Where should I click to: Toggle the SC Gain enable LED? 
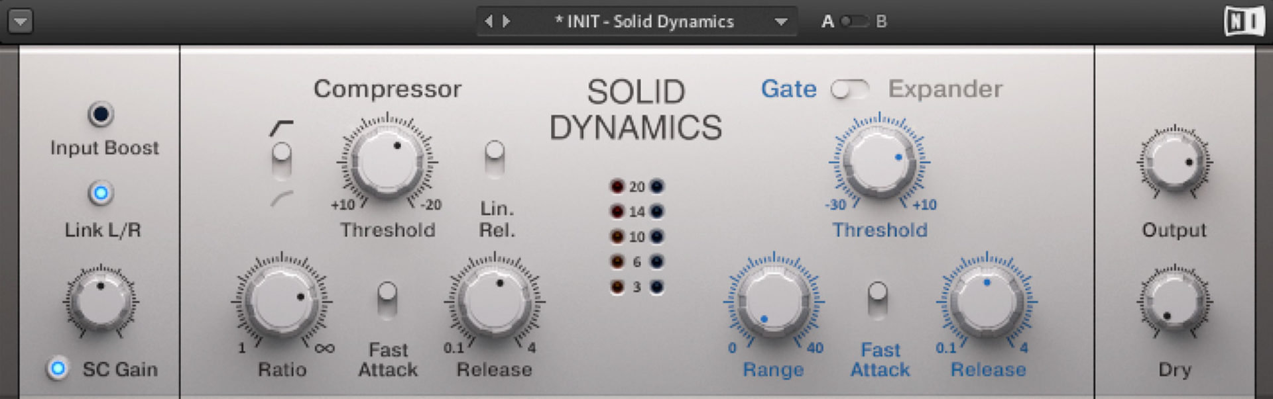[58, 368]
